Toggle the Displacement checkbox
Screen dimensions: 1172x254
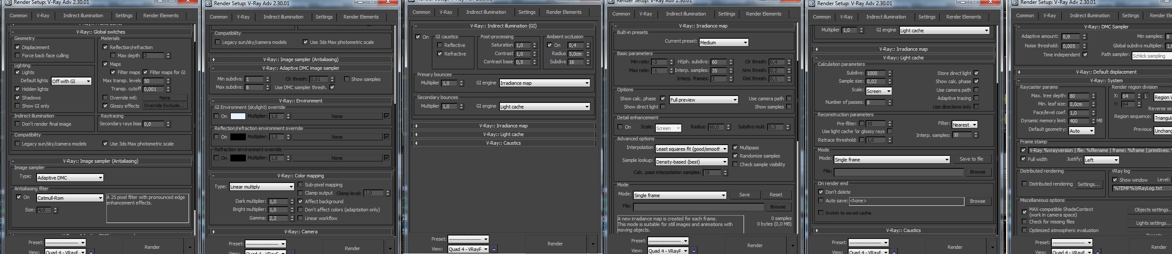[18, 47]
